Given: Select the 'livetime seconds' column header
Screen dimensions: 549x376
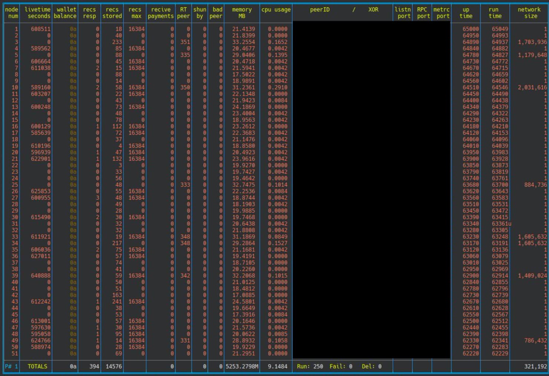Looking at the screenshot, I should point(37,13).
